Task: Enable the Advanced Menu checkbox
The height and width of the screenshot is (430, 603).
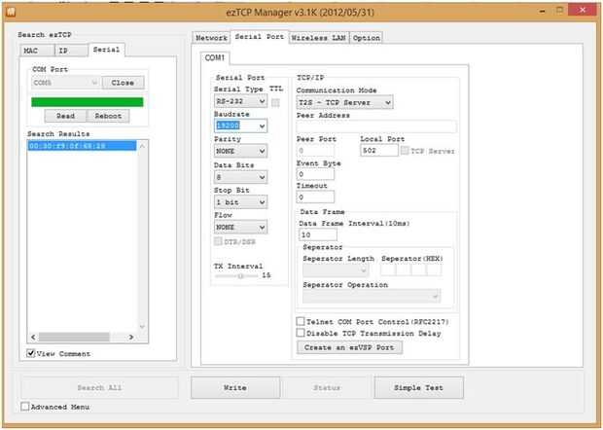Action: click(25, 406)
